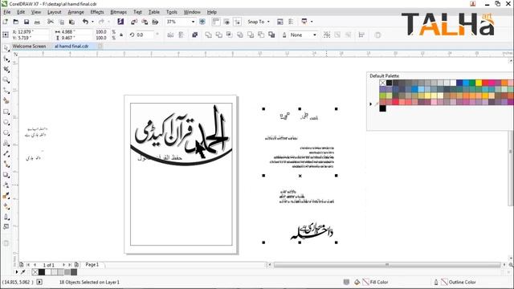Select the Parallel Dimension tool
This screenshot has height=289, width=514.
tap(6, 153)
